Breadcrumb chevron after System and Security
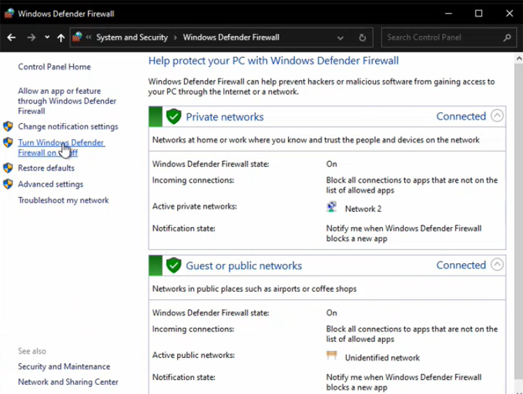523x394 pixels. tap(175, 38)
